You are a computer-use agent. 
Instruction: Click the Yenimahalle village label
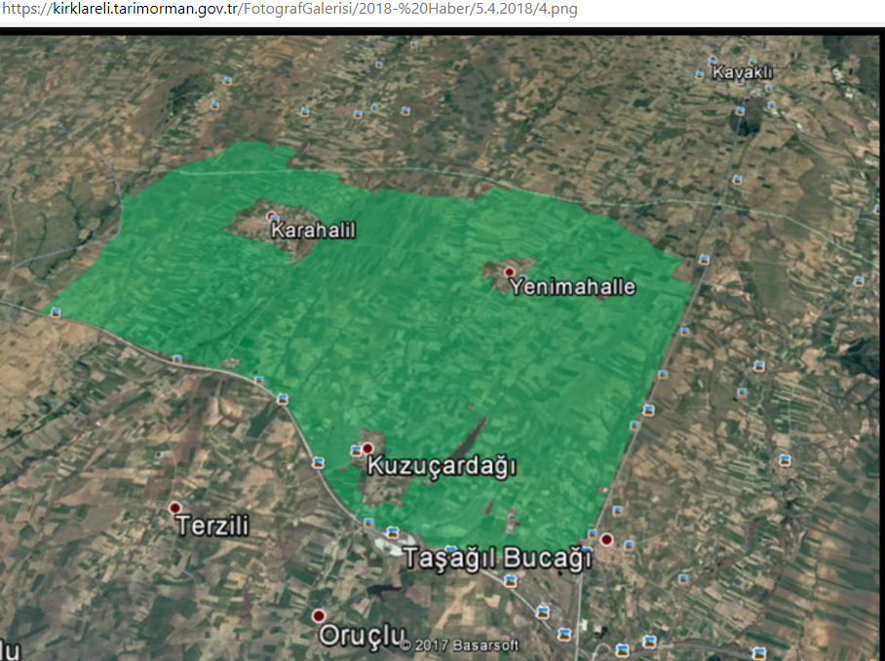click(x=572, y=287)
